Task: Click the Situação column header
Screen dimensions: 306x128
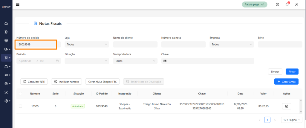Action: pyautogui.click(x=79, y=94)
